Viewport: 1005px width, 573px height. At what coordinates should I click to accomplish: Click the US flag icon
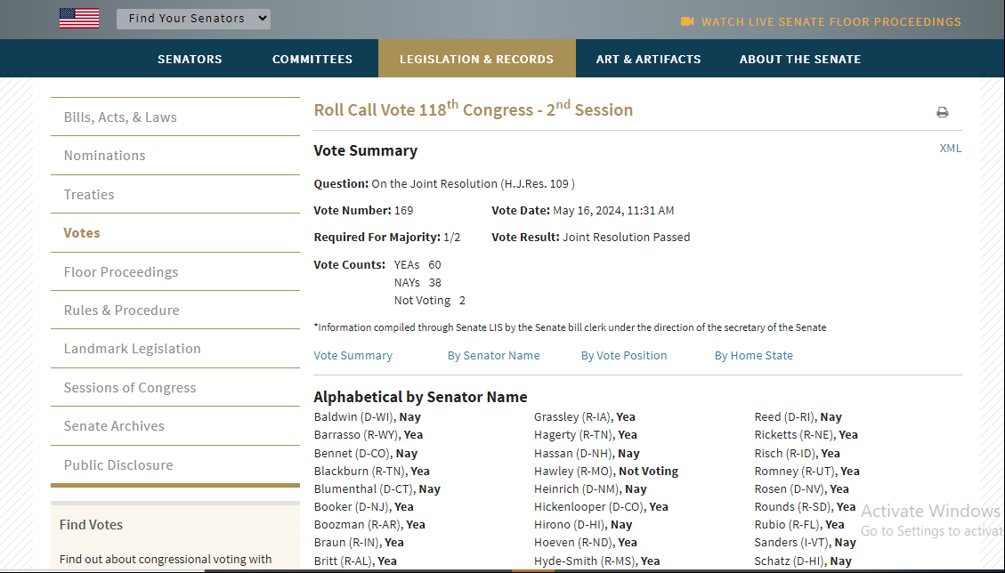(x=79, y=18)
